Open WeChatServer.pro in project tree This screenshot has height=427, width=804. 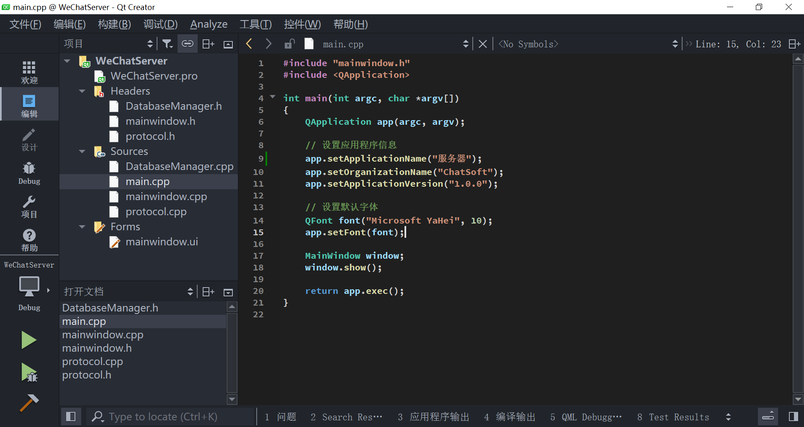tap(154, 76)
